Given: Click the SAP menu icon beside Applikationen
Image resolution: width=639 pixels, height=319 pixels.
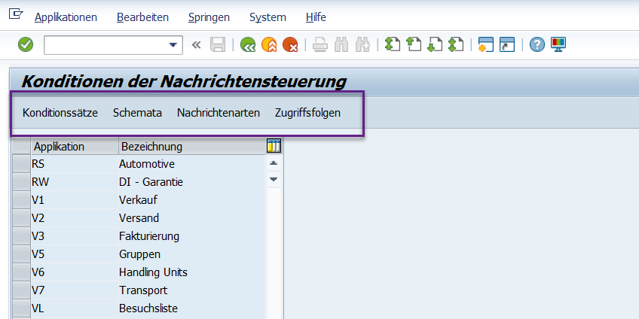Looking at the screenshot, I should pos(16,14).
